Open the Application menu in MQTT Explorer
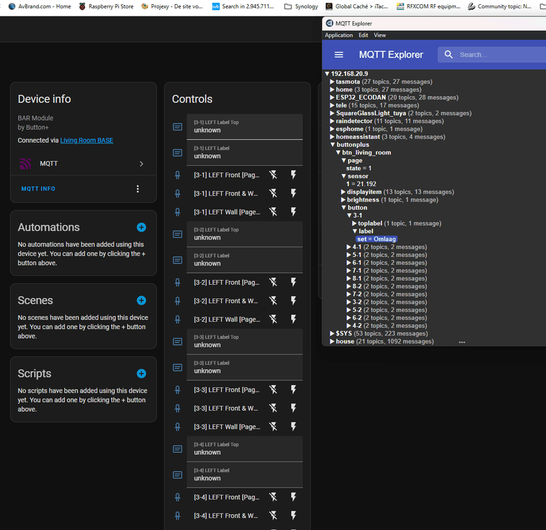The image size is (546, 530). 339,36
